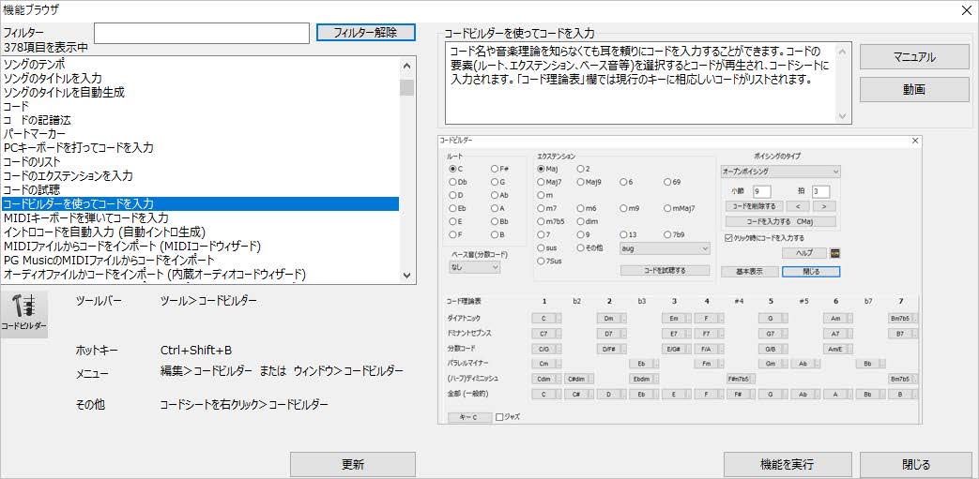The width and height of the screenshot is (979, 479).
Task: Toggle クリック時にコードを入力する checkbox
Action: pyautogui.click(x=728, y=238)
